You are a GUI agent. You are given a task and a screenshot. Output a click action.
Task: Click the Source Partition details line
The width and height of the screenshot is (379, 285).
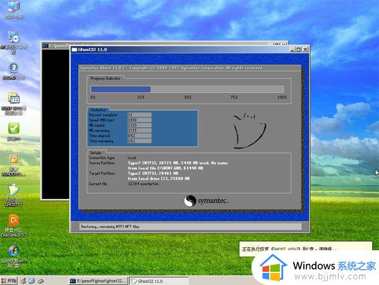177,163
